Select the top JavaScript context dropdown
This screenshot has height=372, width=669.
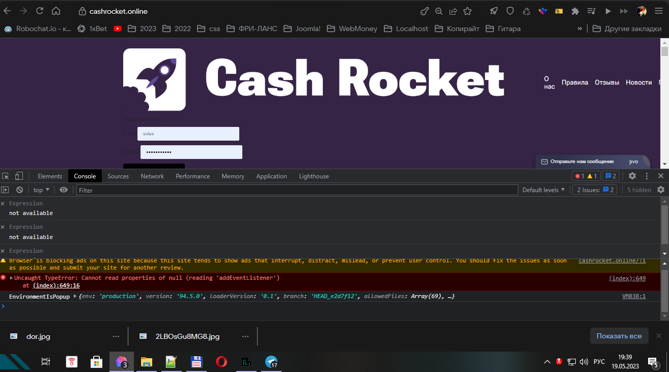(41, 190)
